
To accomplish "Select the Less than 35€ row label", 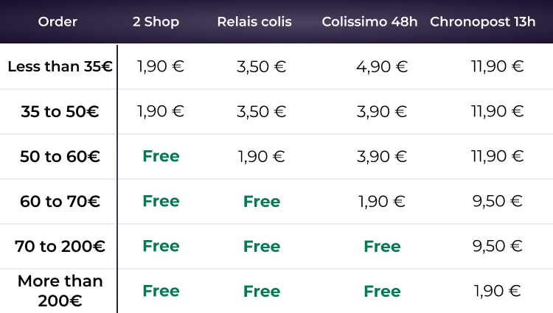I will [x=60, y=66].
